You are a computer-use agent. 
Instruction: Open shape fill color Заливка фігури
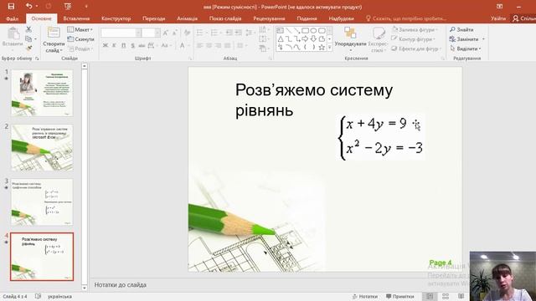(x=415, y=30)
